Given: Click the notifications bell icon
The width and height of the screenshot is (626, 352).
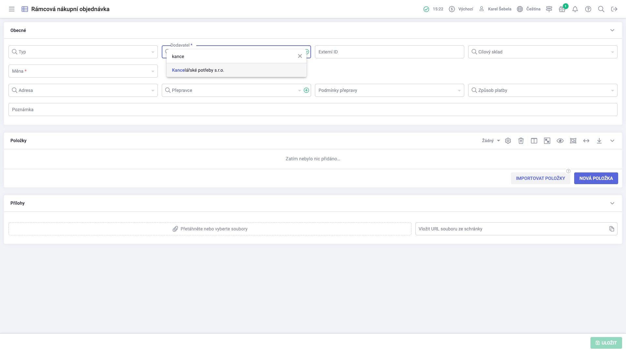Looking at the screenshot, I should click(575, 9).
